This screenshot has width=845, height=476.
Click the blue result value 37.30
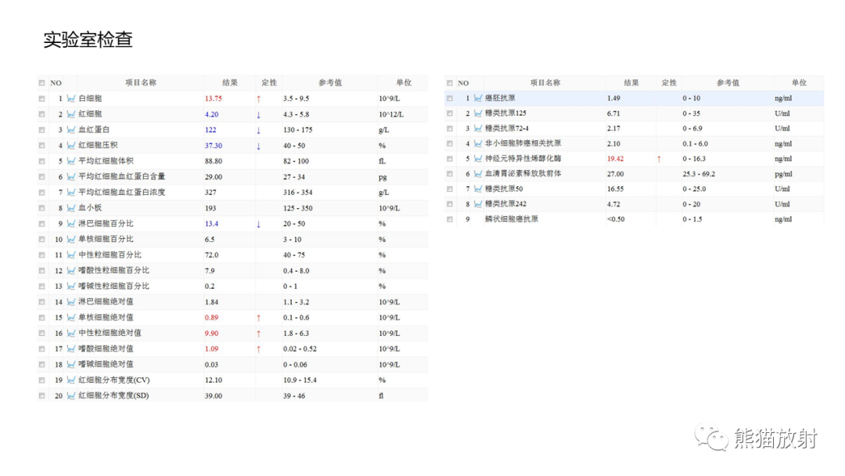[214, 146]
